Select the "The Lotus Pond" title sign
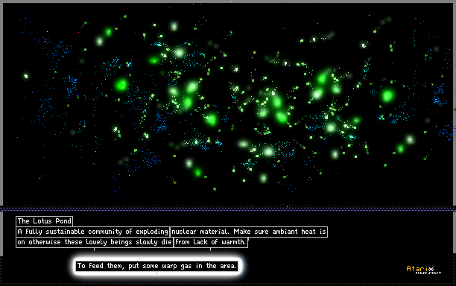This screenshot has height=286, width=456. [x=44, y=221]
